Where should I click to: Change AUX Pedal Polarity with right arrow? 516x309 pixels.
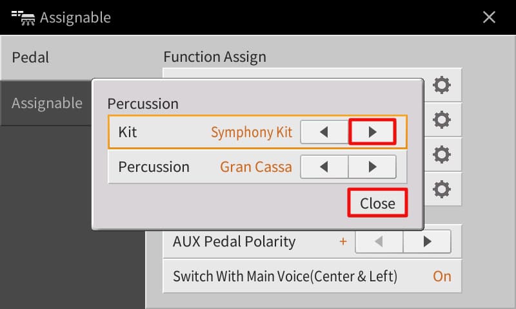427,242
